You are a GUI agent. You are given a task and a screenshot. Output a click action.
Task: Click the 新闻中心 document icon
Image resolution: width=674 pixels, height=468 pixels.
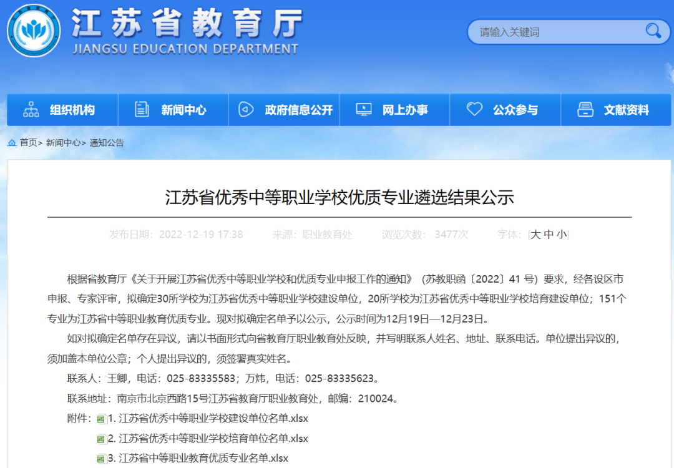(142, 110)
